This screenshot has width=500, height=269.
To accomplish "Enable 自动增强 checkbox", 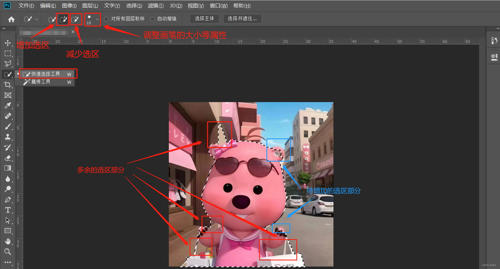I will click(x=153, y=19).
